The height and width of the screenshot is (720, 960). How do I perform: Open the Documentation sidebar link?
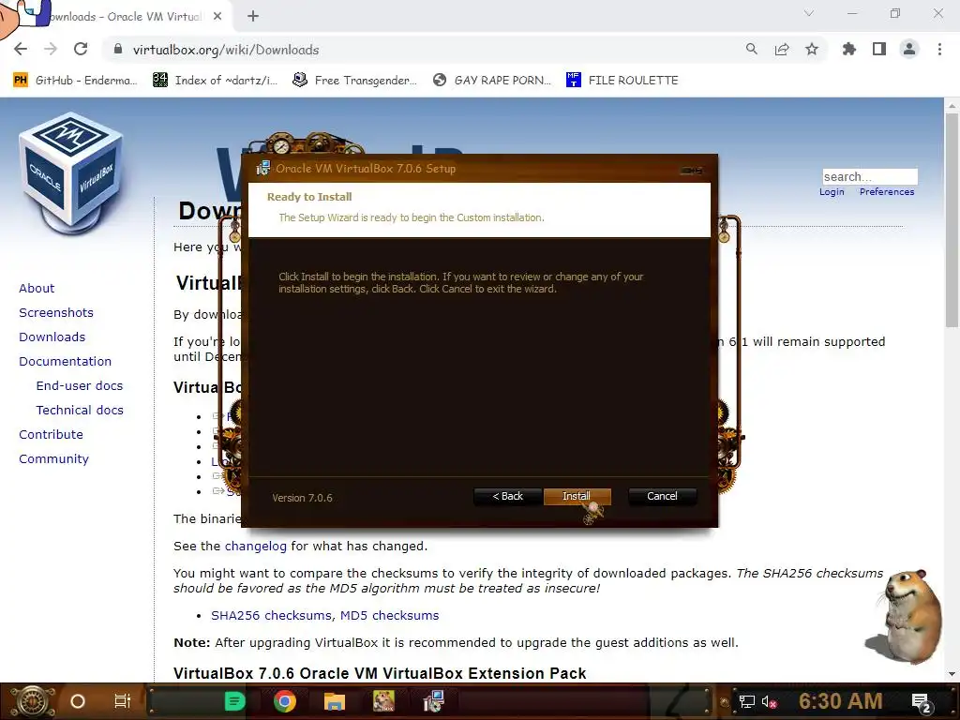[66, 362]
